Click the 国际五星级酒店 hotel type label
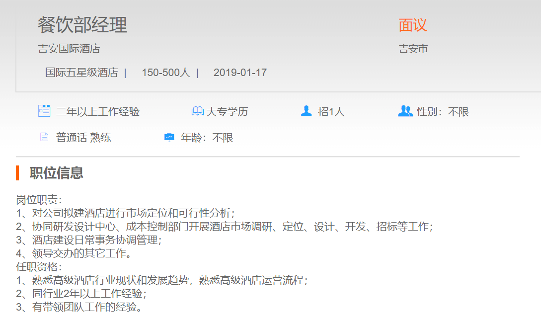Viewport: 541px width, 322px height. pos(81,73)
